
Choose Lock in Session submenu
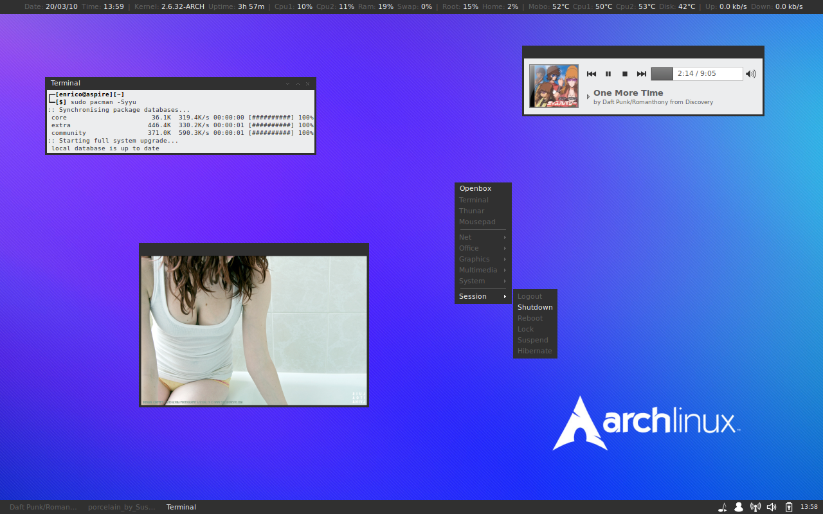(x=535, y=329)
